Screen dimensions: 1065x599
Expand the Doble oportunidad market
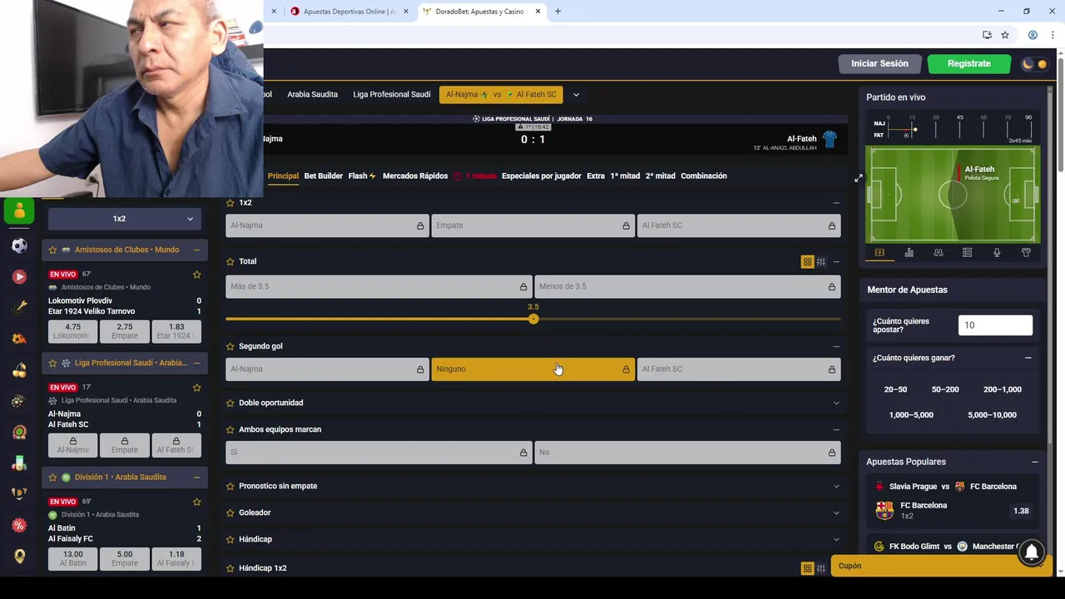tap(836, 403)
